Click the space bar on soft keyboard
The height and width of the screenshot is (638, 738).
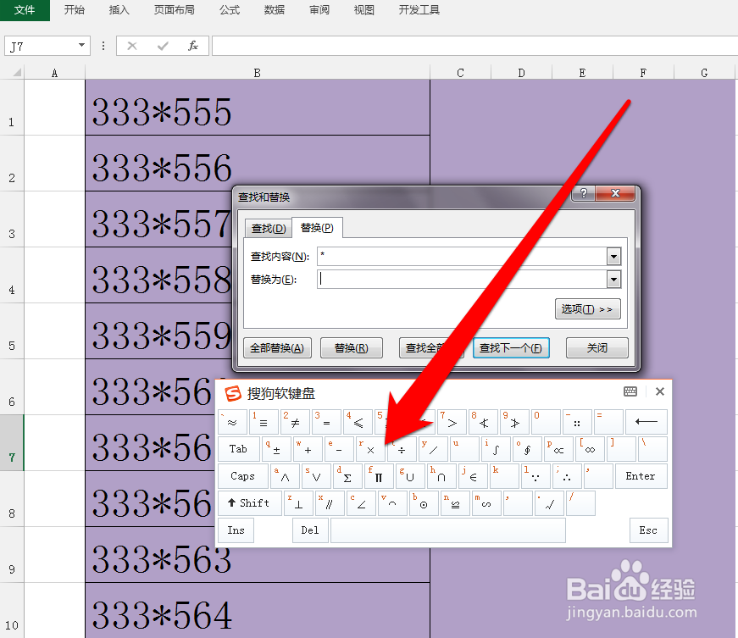[x=448, y=530]
